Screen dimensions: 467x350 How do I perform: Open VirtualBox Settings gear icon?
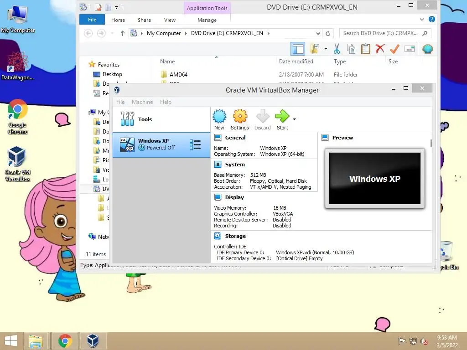[240, 116]
